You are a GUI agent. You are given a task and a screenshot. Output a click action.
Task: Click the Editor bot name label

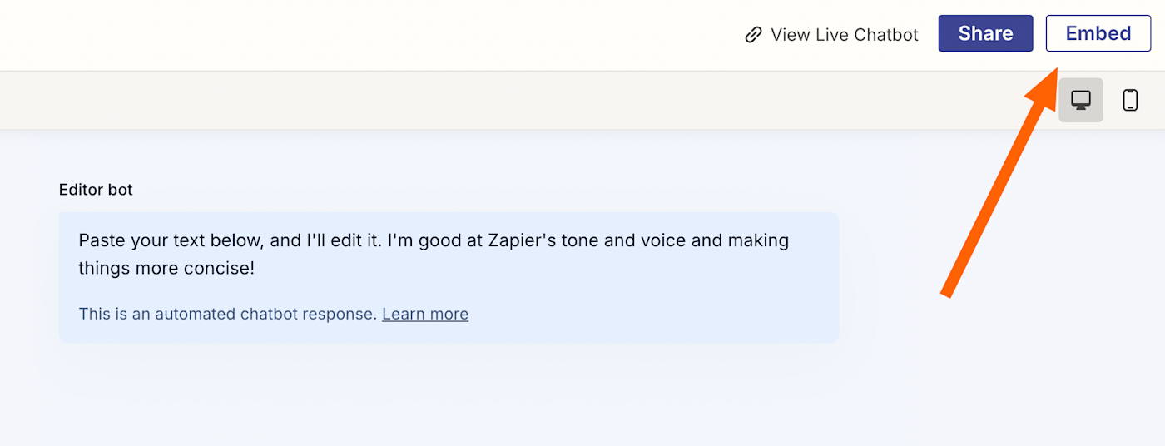pos(96,190)
